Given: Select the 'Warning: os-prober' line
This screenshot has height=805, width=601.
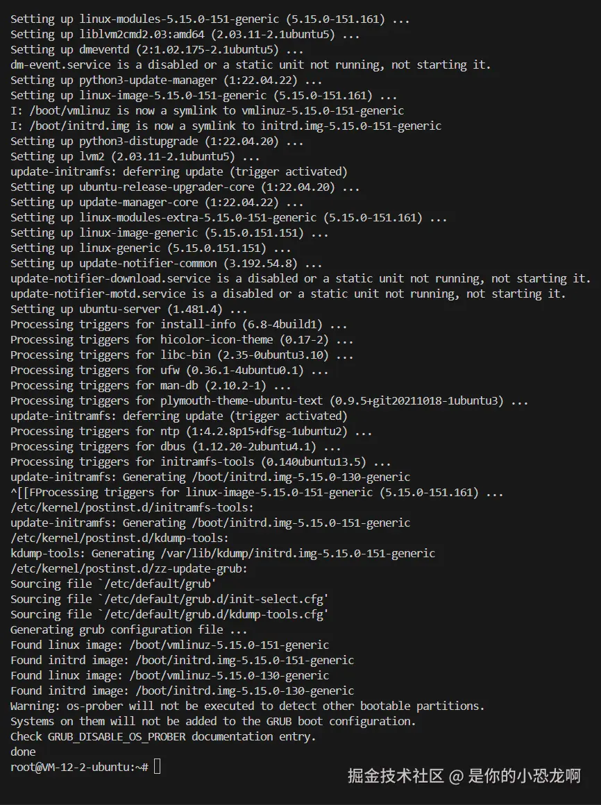Looking at the screenshot, I should coord(247,706).
